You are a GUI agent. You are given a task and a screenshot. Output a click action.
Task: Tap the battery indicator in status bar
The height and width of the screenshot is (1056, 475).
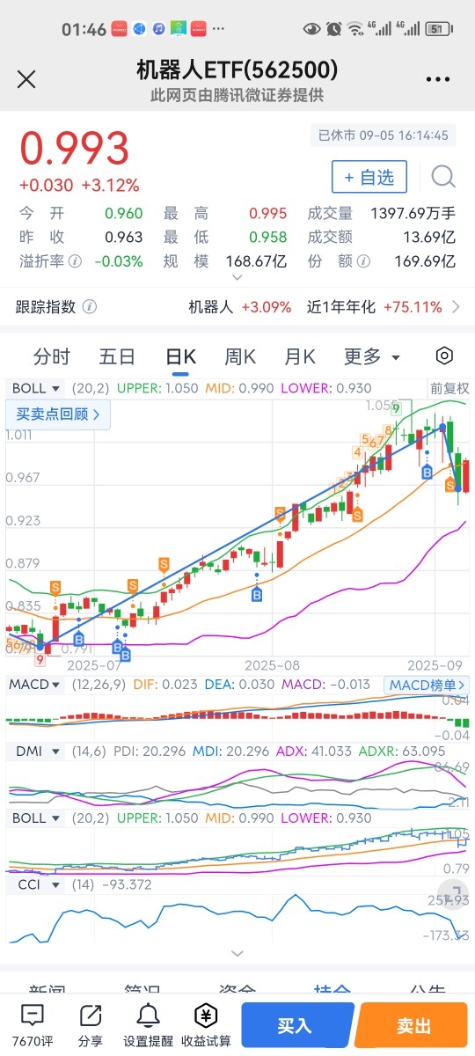(437, 29)
